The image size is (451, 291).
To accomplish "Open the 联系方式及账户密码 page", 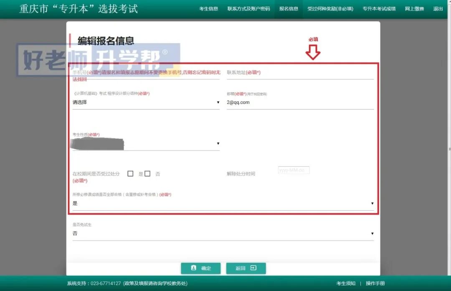I will point(248,9).
